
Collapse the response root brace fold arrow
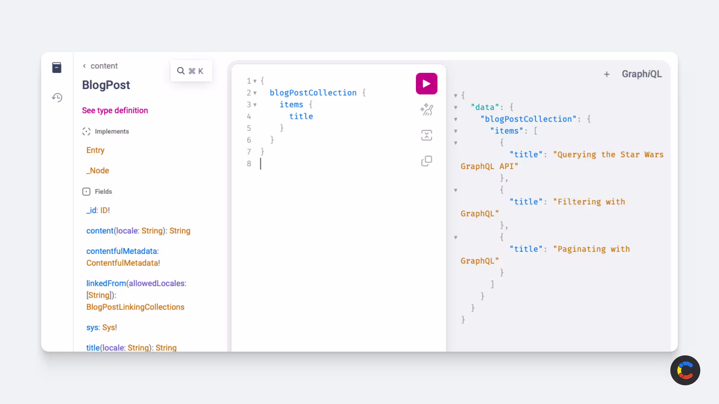456,96
